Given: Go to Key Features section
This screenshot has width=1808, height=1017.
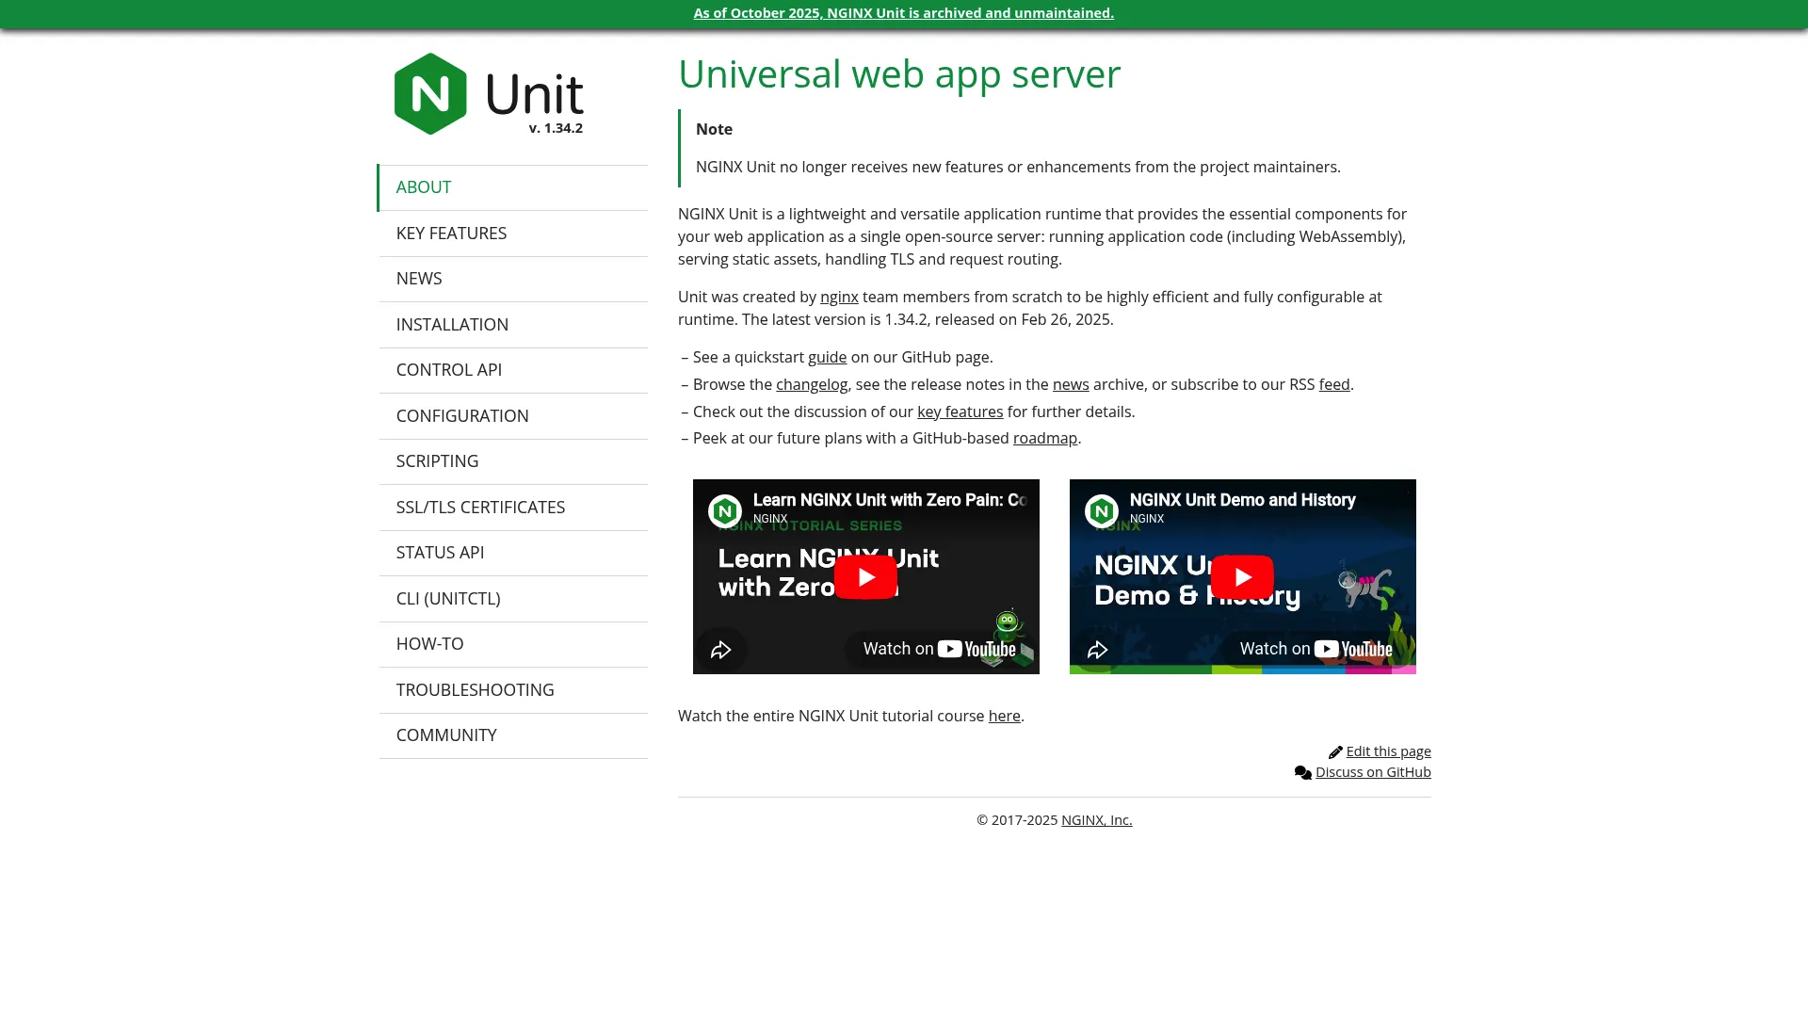Looking at the screenshot, I should coord(513,234).
